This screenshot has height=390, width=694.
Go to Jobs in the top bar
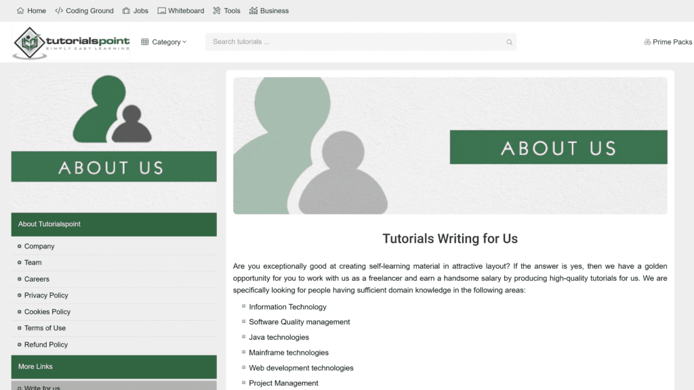pos(141,11)
